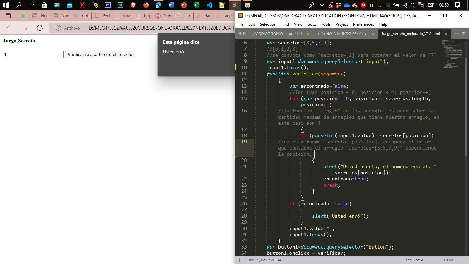Switch to the WhatsApp browser tab

pos(23,16)
